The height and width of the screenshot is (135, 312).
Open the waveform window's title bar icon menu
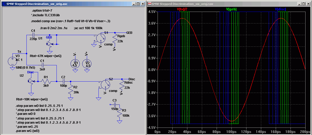coord(150,4)
